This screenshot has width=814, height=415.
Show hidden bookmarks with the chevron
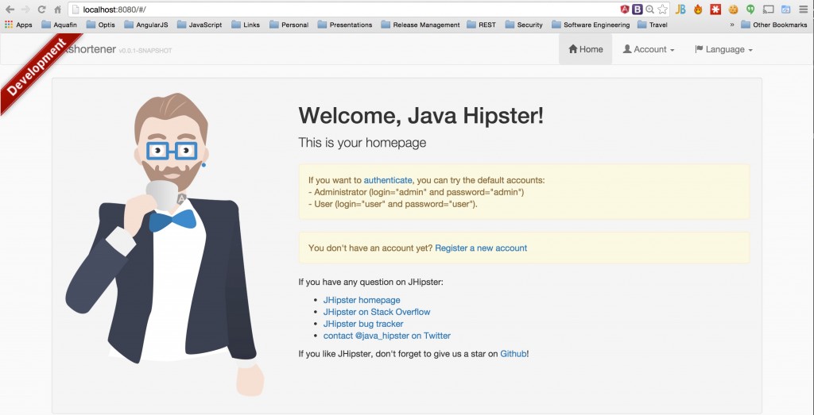pyautogui.click(x=732, y=25)
